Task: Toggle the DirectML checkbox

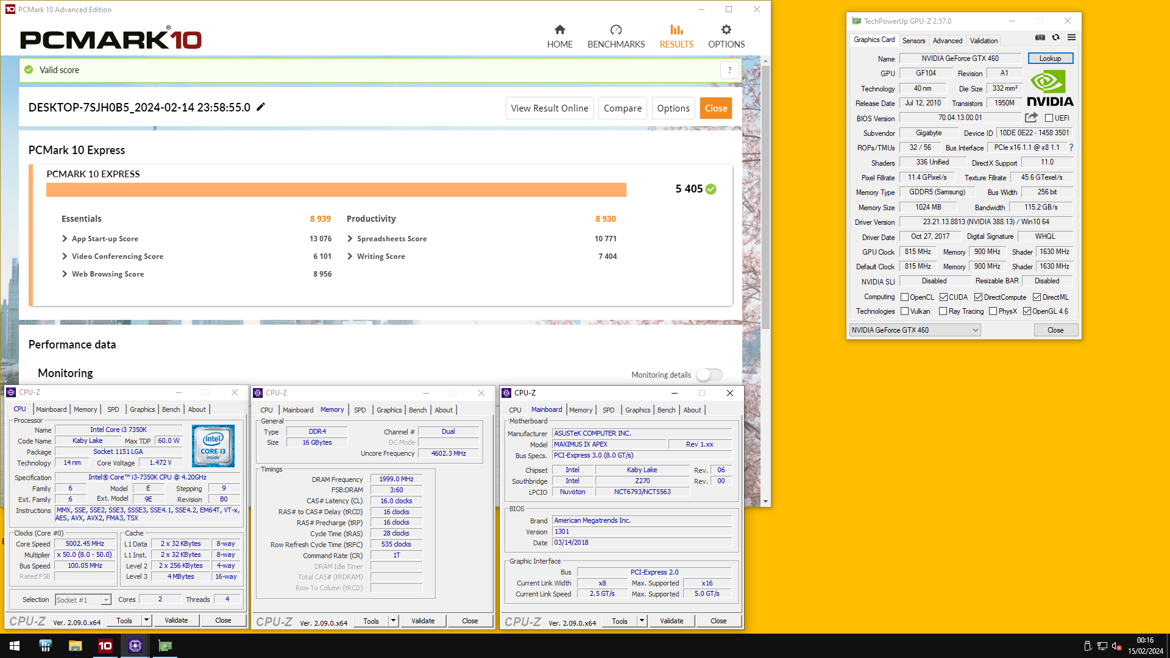Action: (1037, 297)
